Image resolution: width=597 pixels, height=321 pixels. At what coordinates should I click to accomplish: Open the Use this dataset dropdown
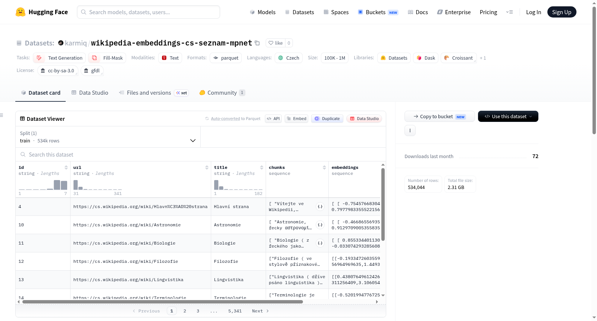(508, 116)
